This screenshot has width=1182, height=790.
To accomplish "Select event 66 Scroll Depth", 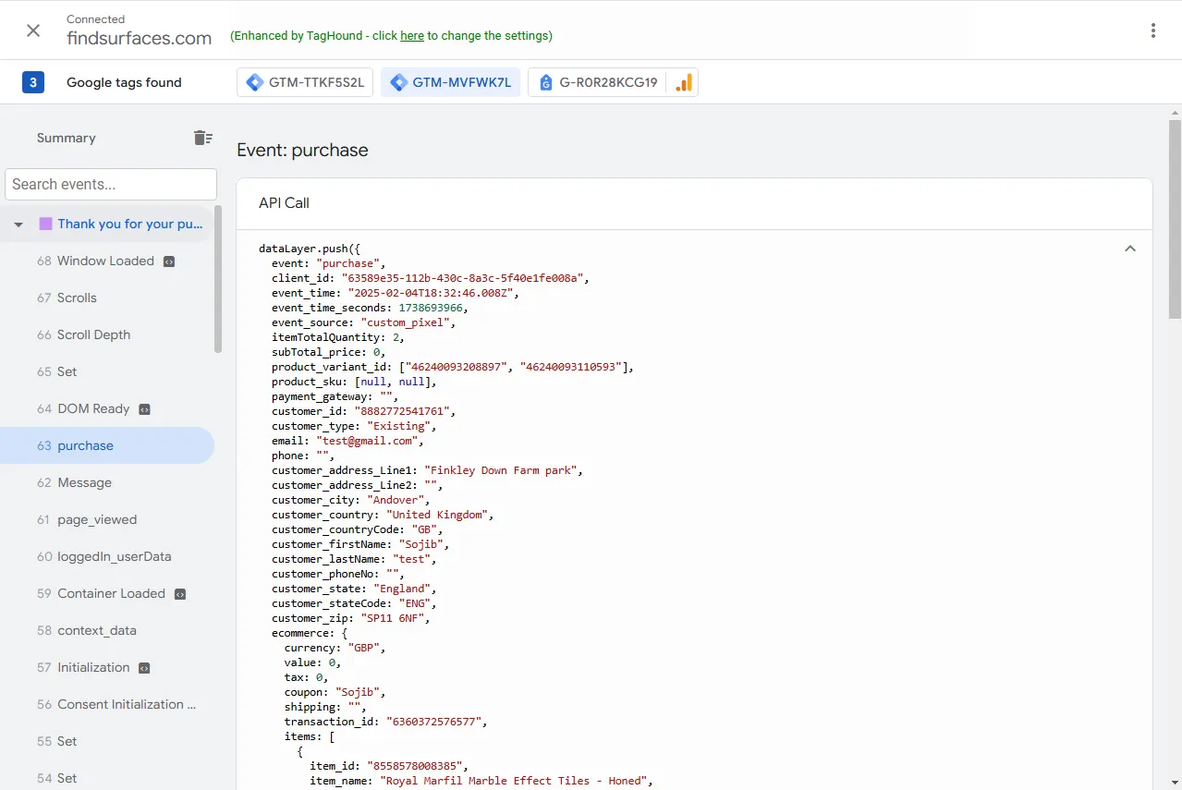I will [x=107, y=334].
